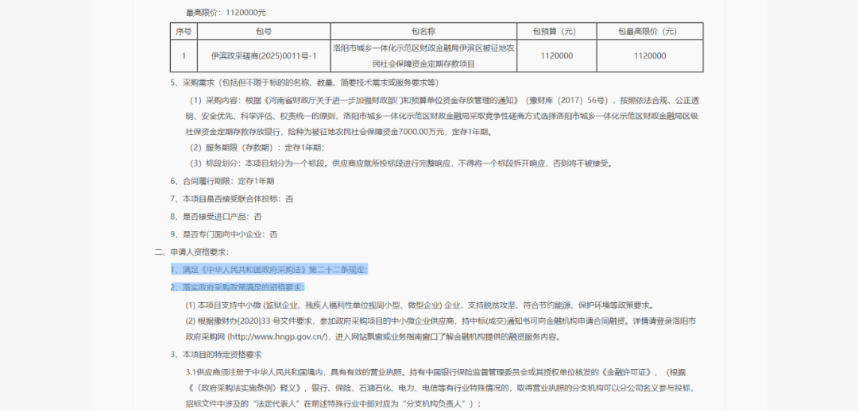Select the package number 伊滨政采磋商(2025)0011号-1 cell
Screen dimensions: 858x411
tap(264, 56)
